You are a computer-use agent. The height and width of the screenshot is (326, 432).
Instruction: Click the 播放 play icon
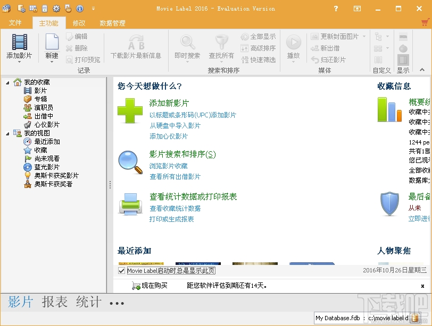294,42
